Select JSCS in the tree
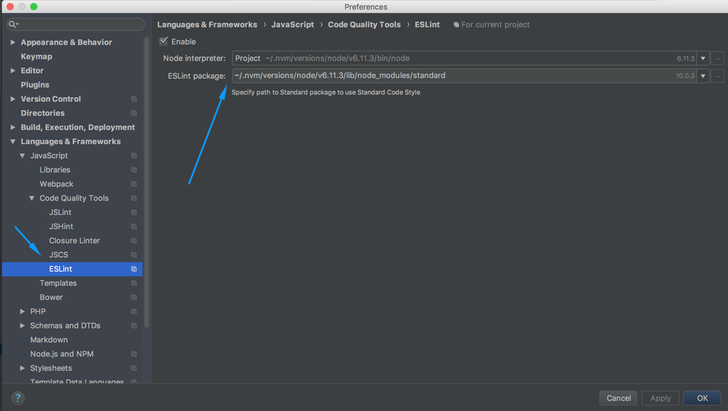Viewport: 728px width, 411px height. (x=58, y=255)
